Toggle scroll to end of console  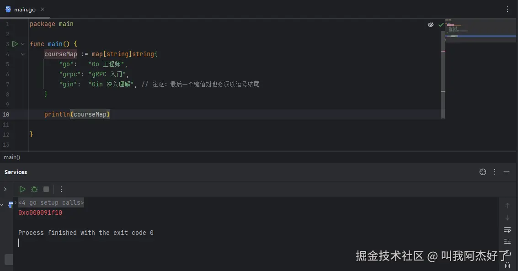[x=507, y=241]
